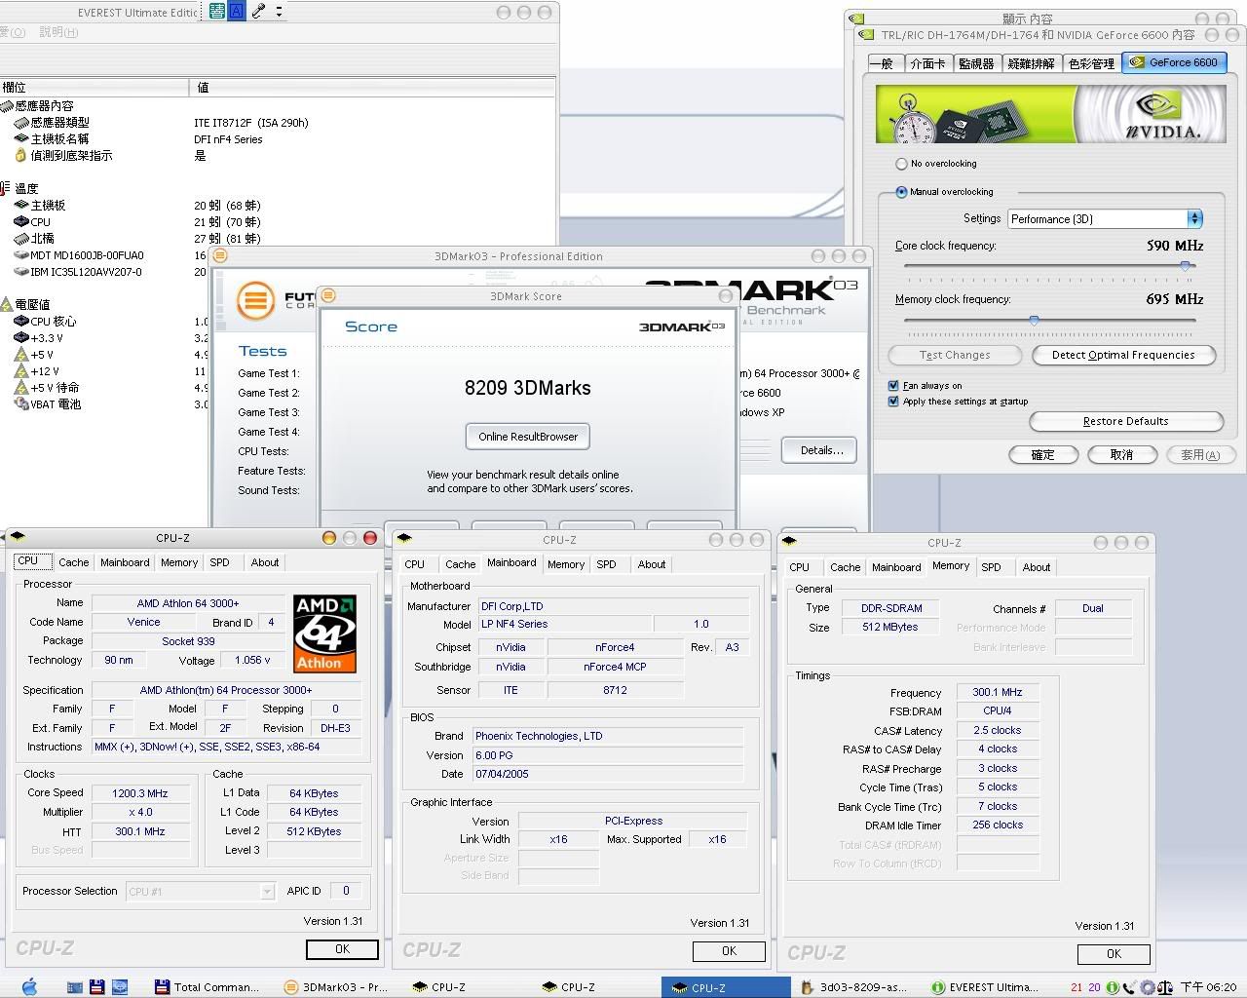Click the thermometer icon beside 溫度 heading
The image size is (1247, 998).
pyautogui.click(x=7, y=188)
